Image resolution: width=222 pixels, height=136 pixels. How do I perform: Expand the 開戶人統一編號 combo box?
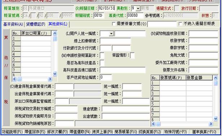point(111,34)
